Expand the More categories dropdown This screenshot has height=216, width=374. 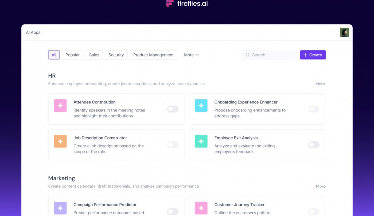click(191, 55)
